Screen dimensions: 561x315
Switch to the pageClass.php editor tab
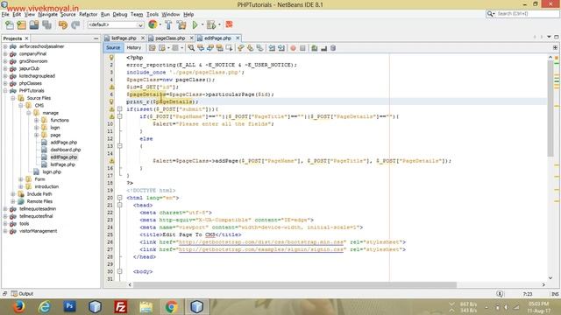[170, 38]
